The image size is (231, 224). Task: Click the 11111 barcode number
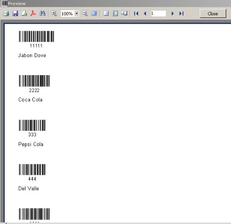36,46
